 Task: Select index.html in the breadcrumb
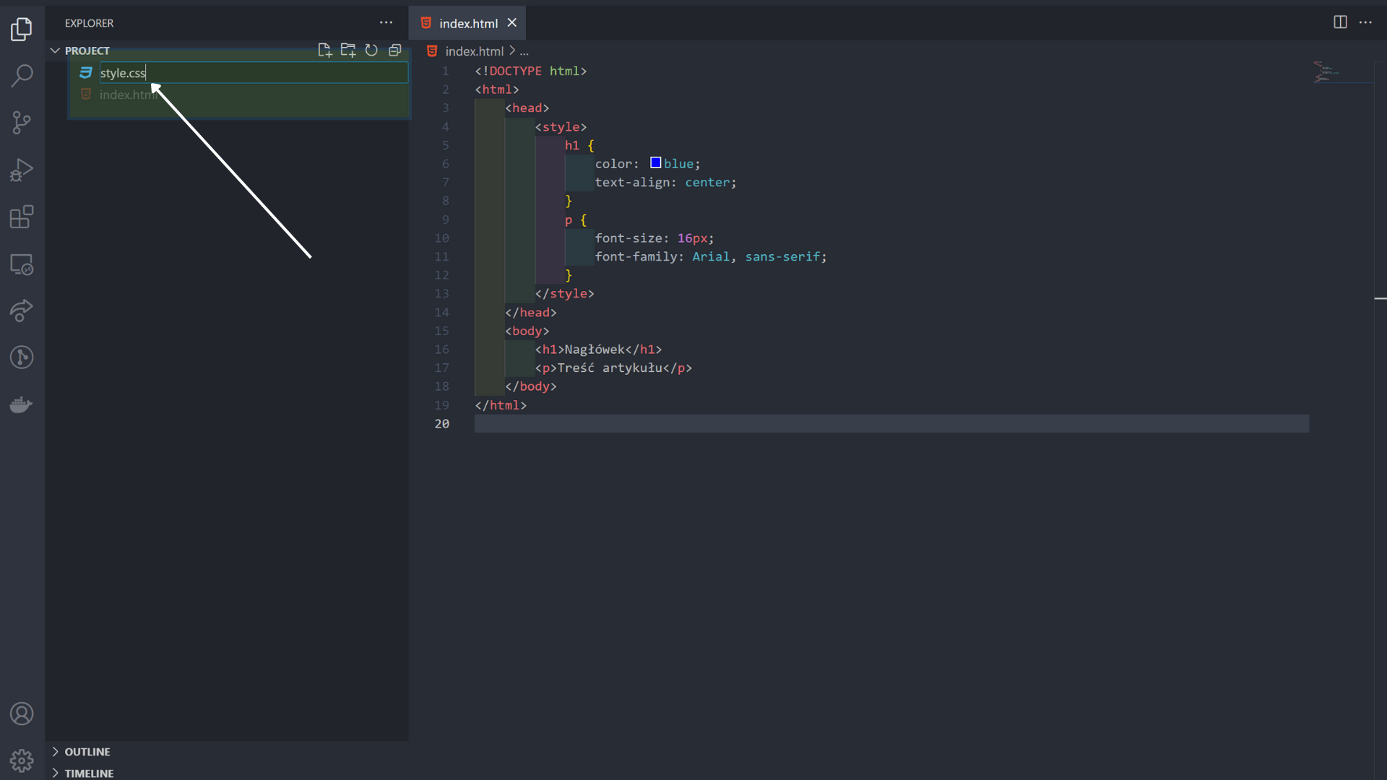click(473, 51)
